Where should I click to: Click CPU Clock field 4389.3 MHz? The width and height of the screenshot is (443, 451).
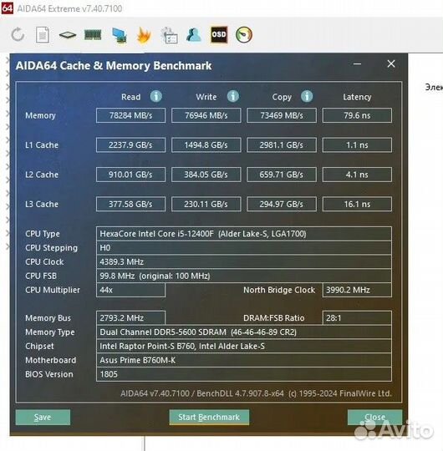[x=244, y=261]
